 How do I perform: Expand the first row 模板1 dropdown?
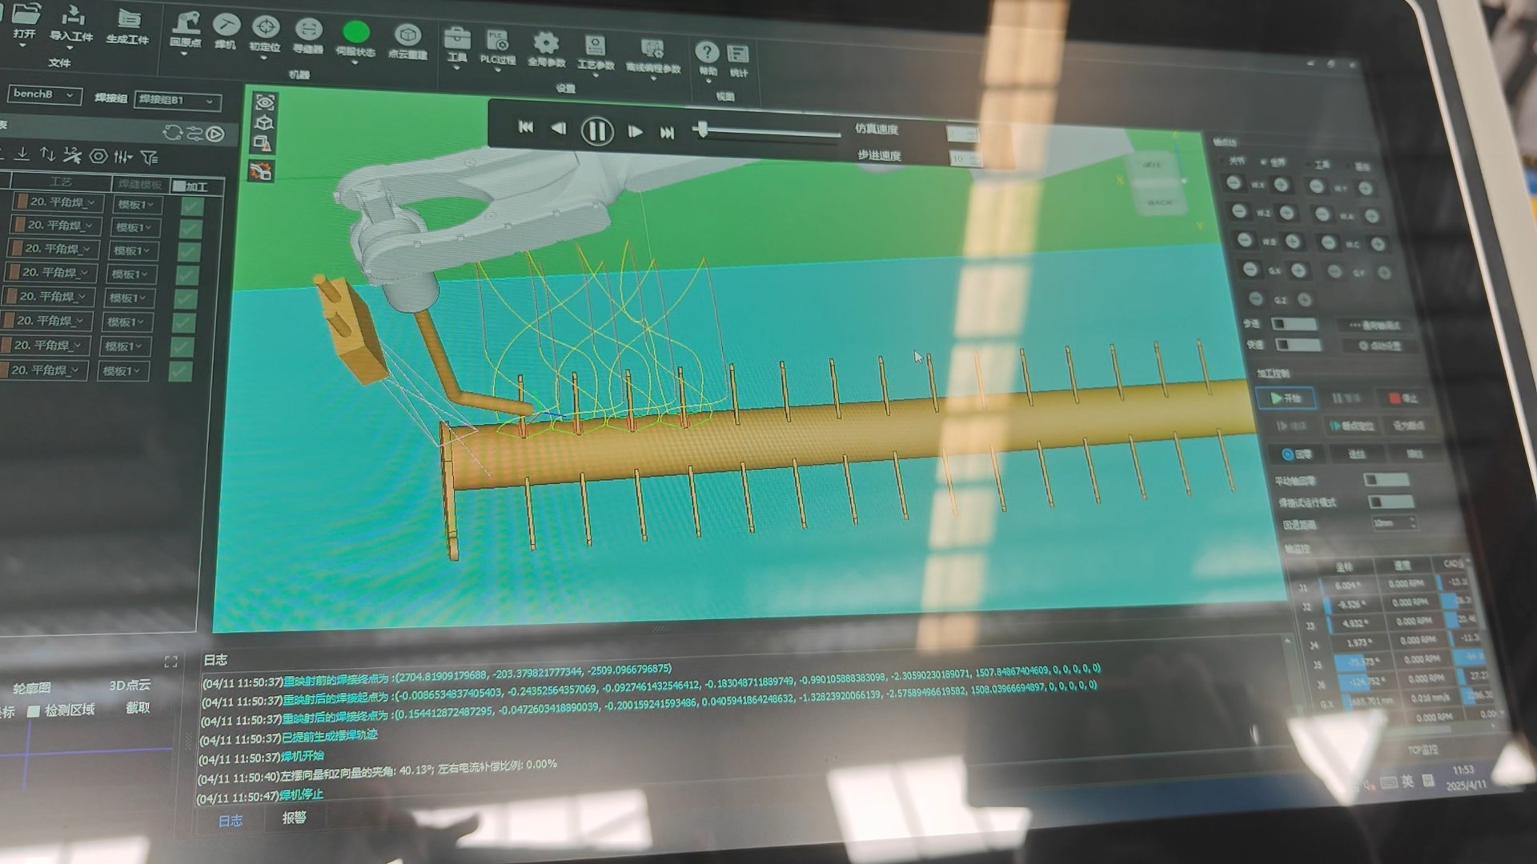point(136,205)
